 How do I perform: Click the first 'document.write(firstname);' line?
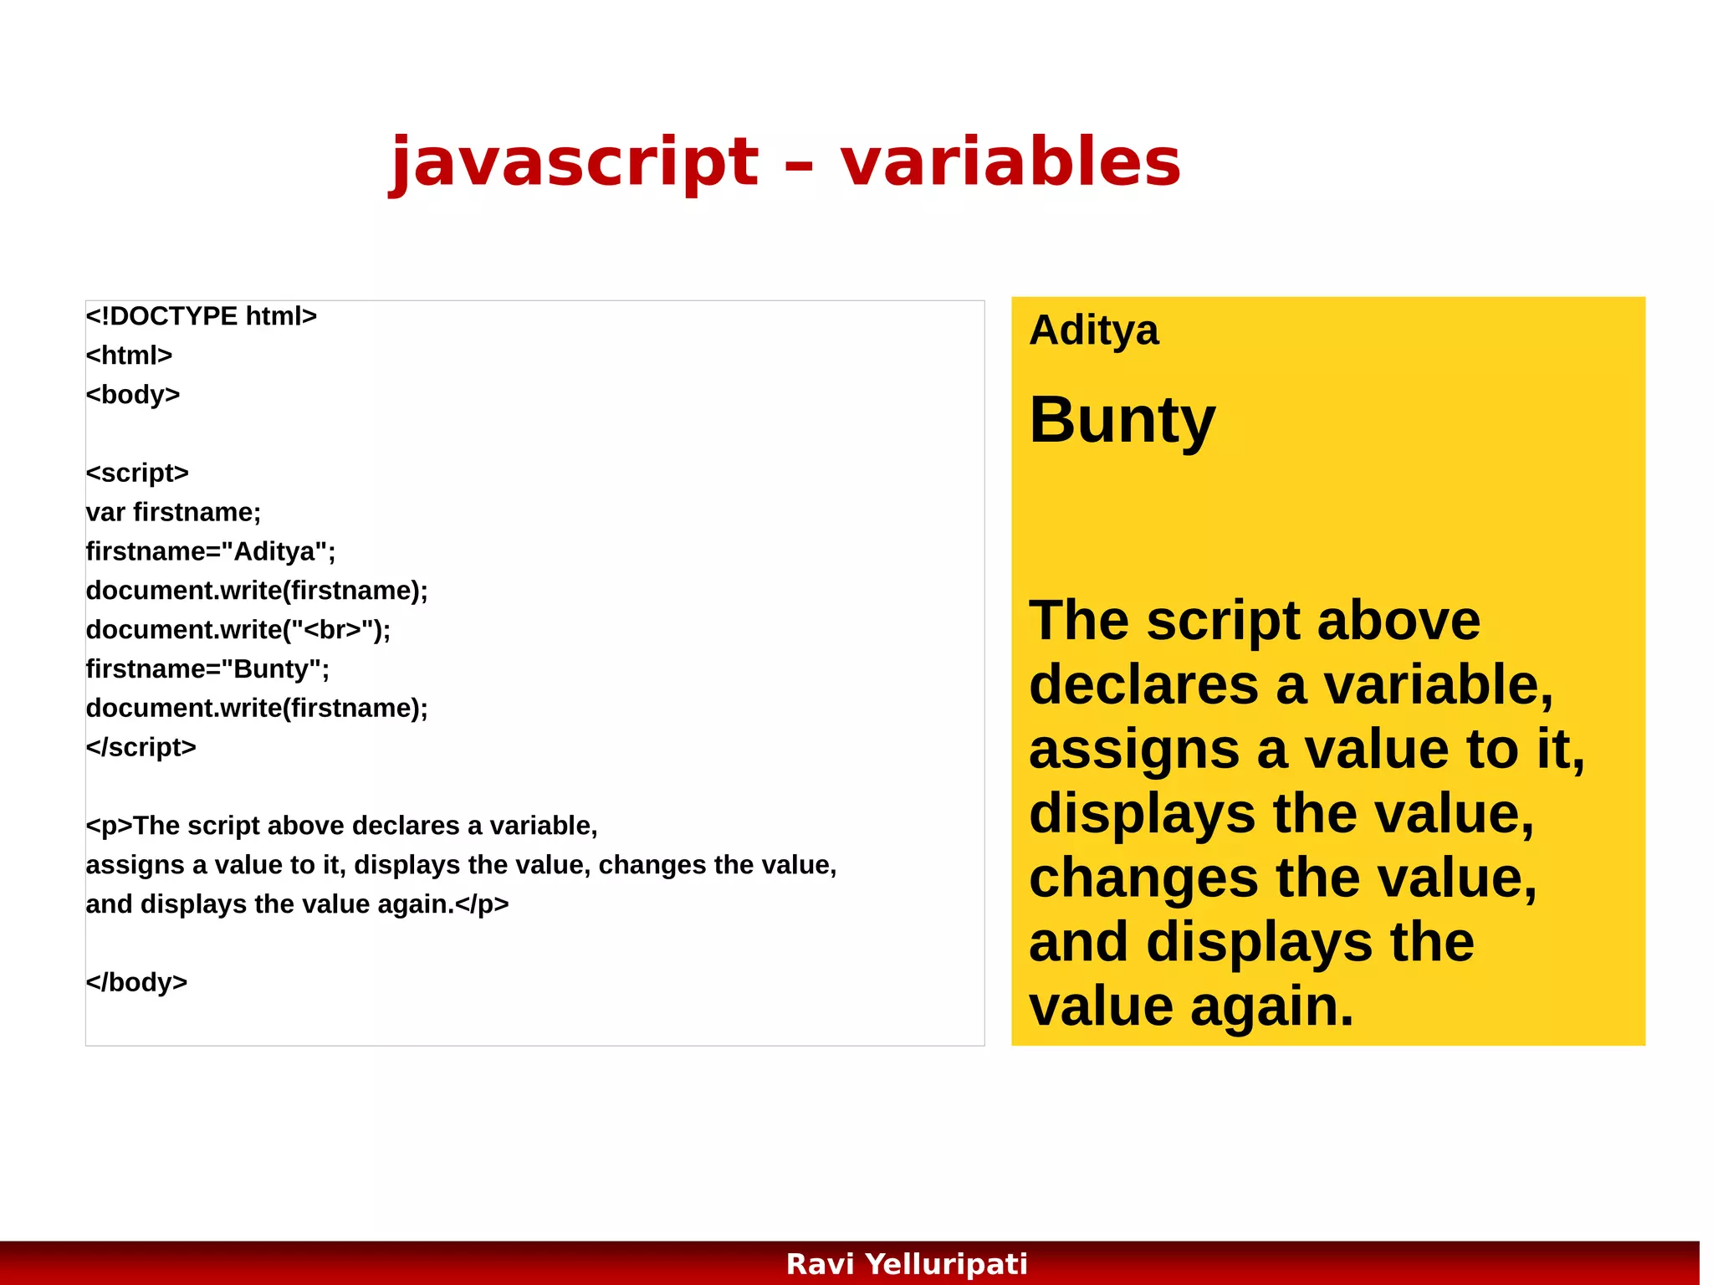(257, 591)
